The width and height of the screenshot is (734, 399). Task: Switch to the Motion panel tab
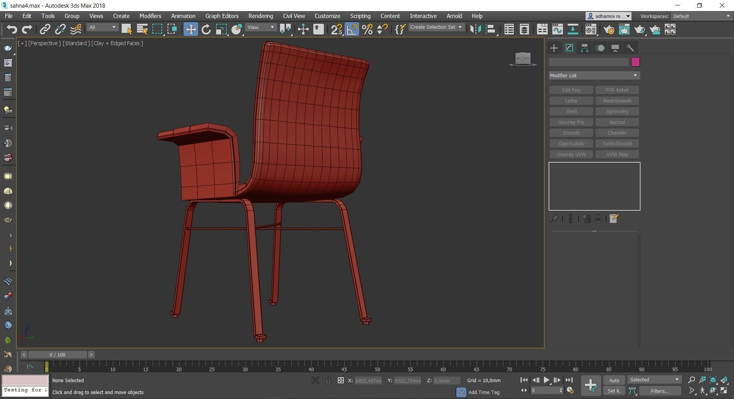(600, 48)
